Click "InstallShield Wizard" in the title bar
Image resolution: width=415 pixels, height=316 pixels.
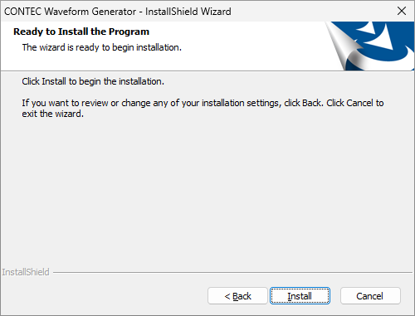point(188,12)
